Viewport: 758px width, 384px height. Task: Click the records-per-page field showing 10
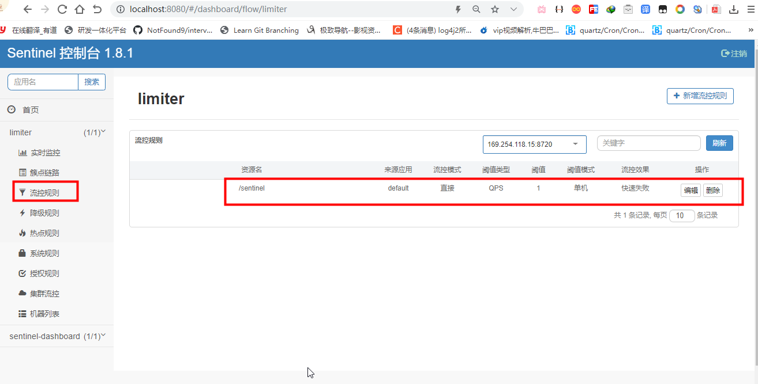[682, 216]
